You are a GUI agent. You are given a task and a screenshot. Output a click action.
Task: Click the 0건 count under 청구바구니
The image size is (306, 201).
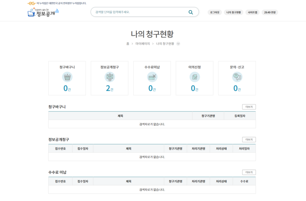pyautogui.click(x=67, y=88)
